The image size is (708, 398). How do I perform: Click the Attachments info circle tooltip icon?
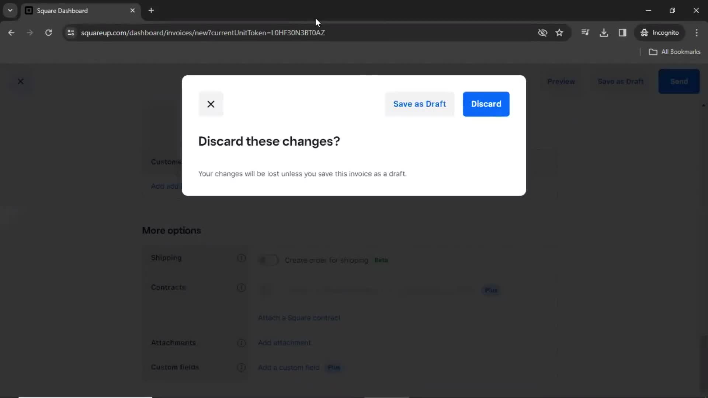pyautogui.click(x=241, y=342)
